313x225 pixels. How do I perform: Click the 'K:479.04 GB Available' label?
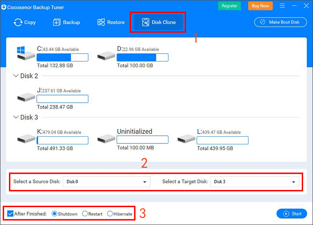click(59, 132)
